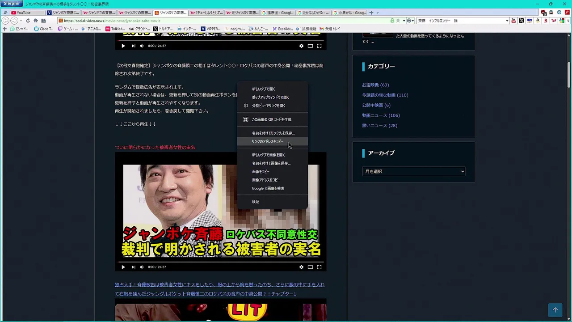Enter fullscreen on upper video player
The height and width of the screenshot is (322, 572).
[x=319, y=46]
